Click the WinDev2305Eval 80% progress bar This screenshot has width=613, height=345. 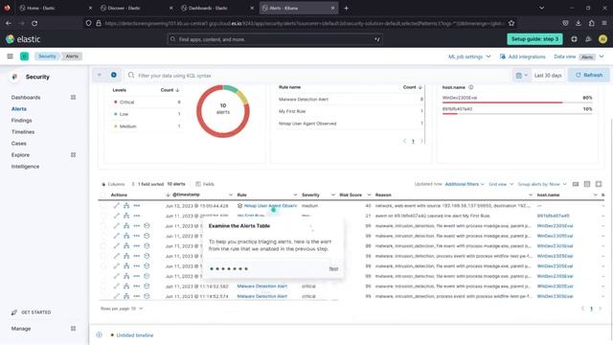coord(517,103)
